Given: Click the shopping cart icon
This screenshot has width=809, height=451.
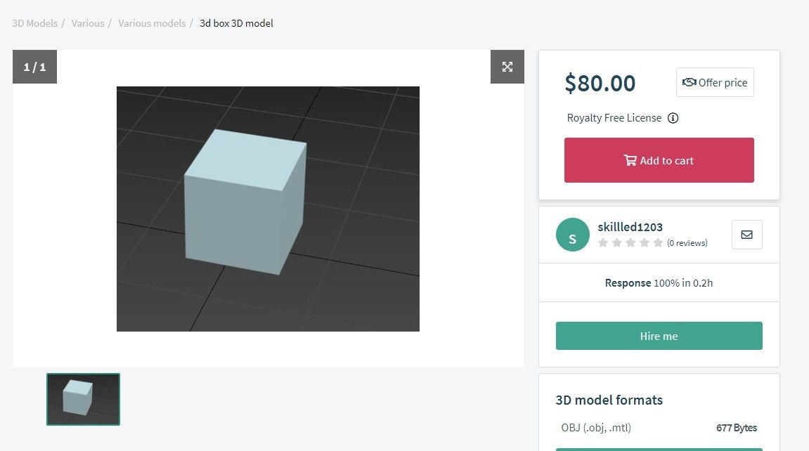Looking at the screenshot, I should pyautogui.click(x=630, y=160).
